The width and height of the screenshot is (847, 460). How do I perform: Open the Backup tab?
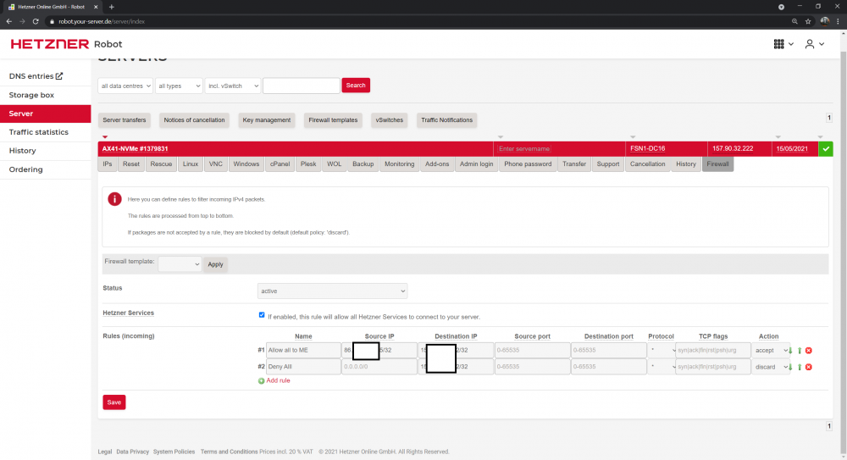[x=363, y=164]
